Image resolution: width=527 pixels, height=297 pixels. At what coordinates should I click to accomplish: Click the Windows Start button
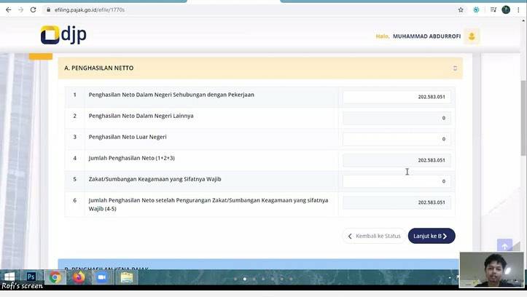click(9, 277)
